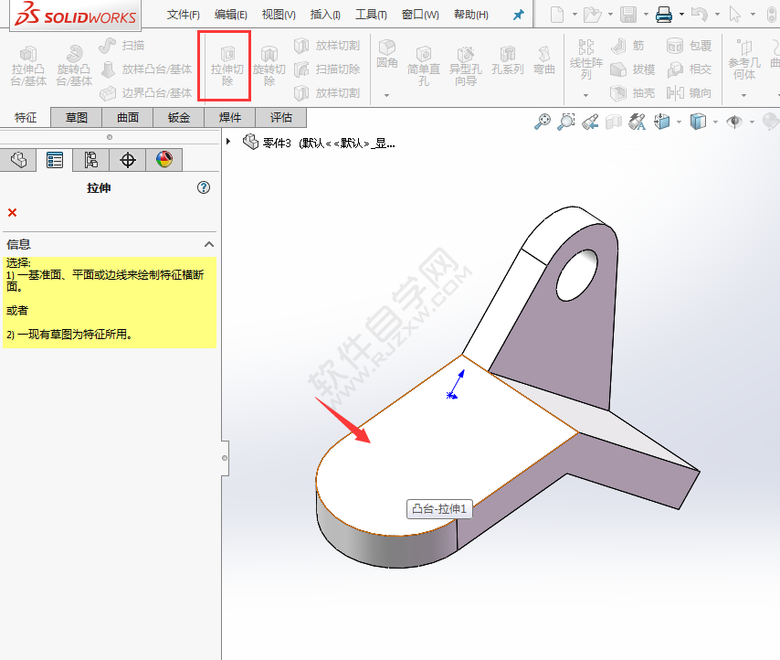Select the Extruded Boss/Base (拉伸凸台/基体) tool
The width and height of the screenshot is (780, 660).
pos(28,67)
